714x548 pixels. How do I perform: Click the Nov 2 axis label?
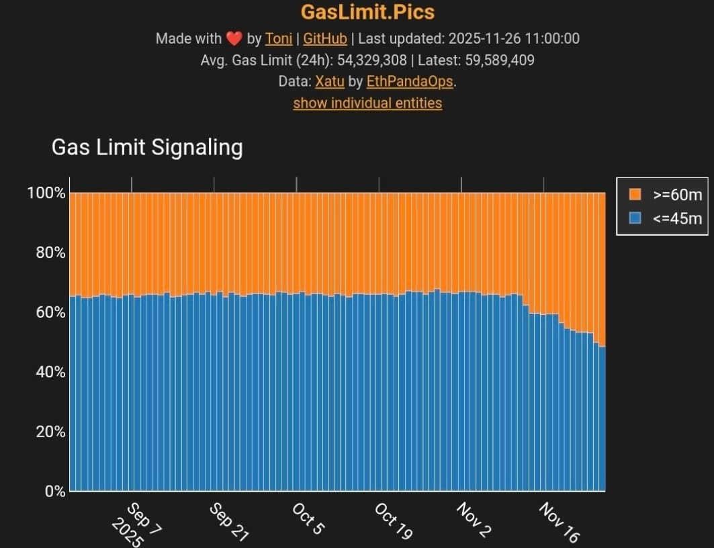click(x=474, y=520)
